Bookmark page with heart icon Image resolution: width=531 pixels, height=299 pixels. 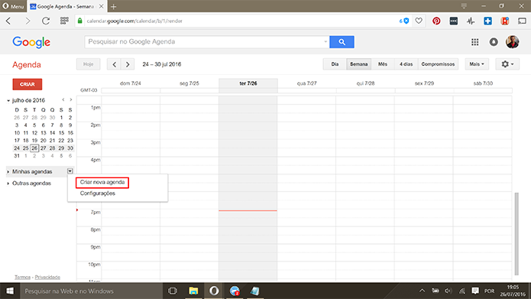click(419, 21)
